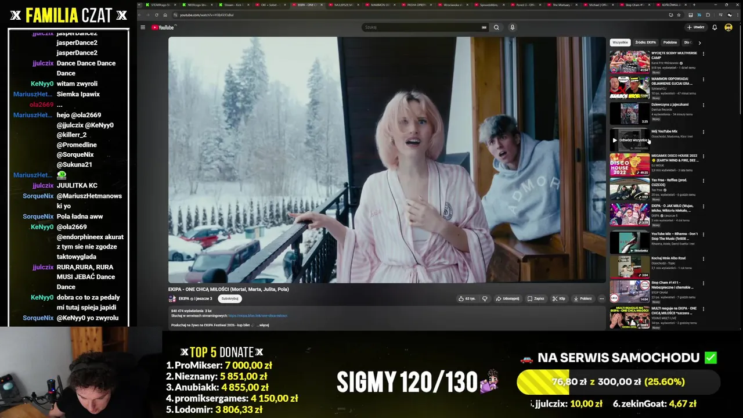Select the Podobne filter chip
This screenshot has width=743, height=418.
point(670,42)
